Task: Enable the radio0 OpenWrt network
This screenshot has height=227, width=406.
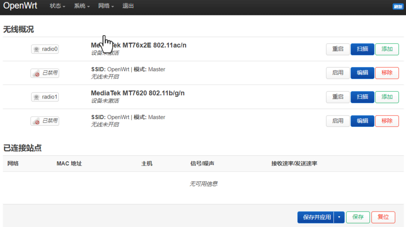Action: coord(338,73)
